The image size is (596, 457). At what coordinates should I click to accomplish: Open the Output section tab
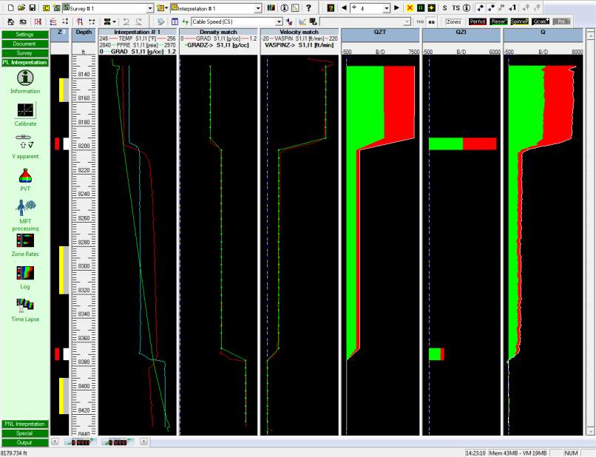24,442
